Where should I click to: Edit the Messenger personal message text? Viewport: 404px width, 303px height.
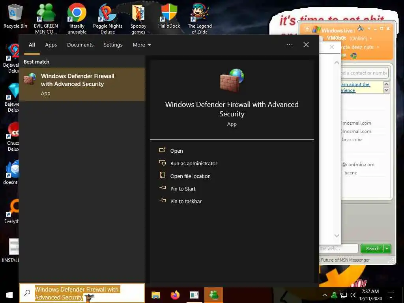click(x=357, y=47)
